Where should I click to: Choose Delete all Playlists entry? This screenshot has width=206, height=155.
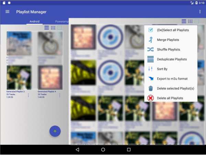pos(171,98)
